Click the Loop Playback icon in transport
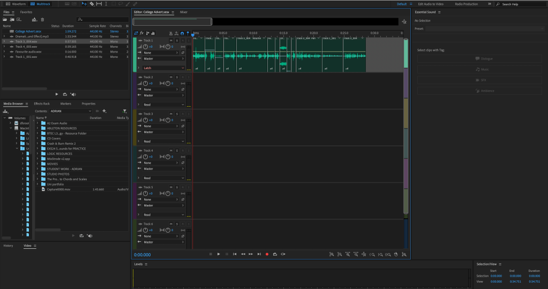 275,254
